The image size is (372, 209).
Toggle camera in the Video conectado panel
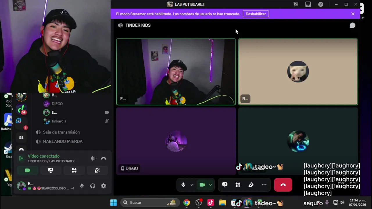tap(28, 170)
